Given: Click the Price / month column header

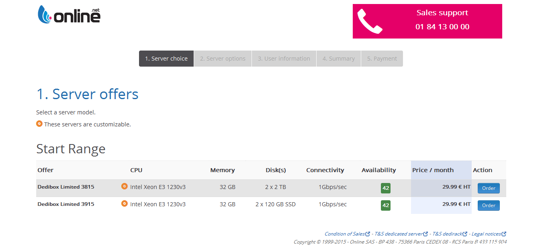Looking at the screenshot, I should tap(433, 170).
